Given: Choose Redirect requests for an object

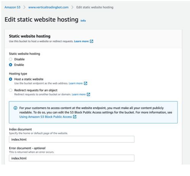Looking at the screenshot, I should pyautogui.click(x=11, y=90).
